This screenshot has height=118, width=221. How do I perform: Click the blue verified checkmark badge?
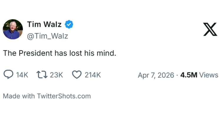[x=69, y=24]
